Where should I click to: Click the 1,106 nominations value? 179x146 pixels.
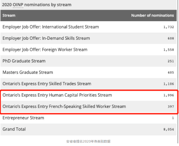click(x=169, y=84)
